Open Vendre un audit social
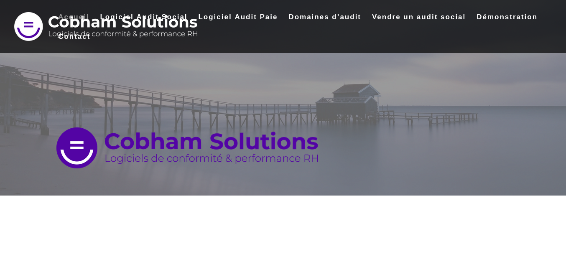The width and height of the screenshot is (571, 272). (x=419, y=17)
